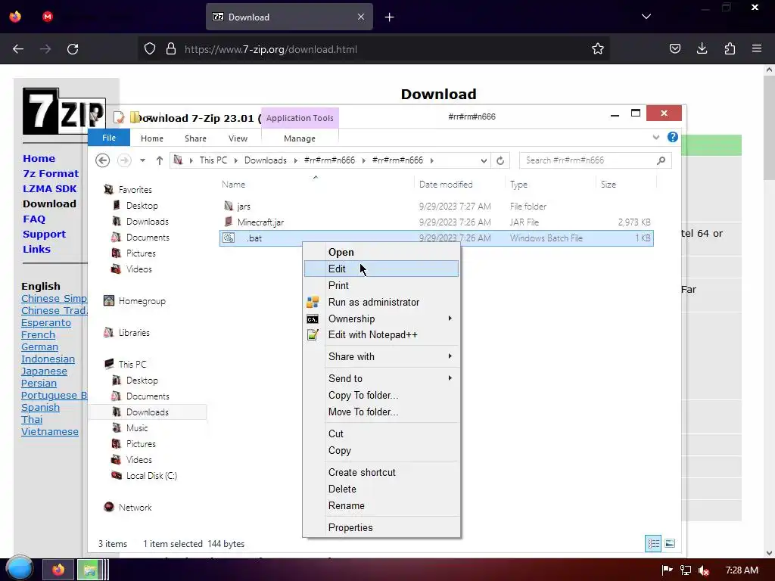This screenshot has width=775, height=581.
Task: Expand the Ownership submenu arrow
Action: click(450, 318)
